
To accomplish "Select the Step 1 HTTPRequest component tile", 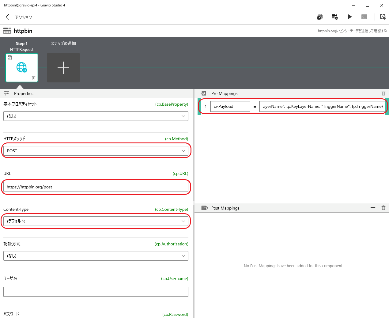I will point(22,68).
